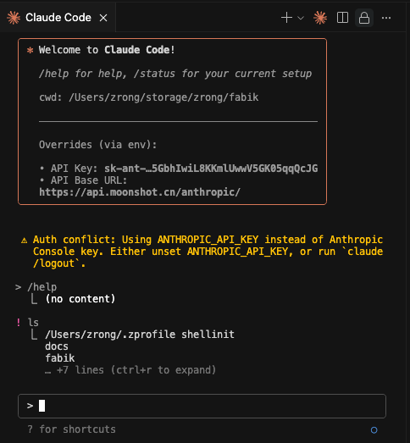Image resolution: width=410 pixels, height=443 pixels.
Task: Click the orange asterisk beside Welcome text
Action: click(x=30, y=50)
